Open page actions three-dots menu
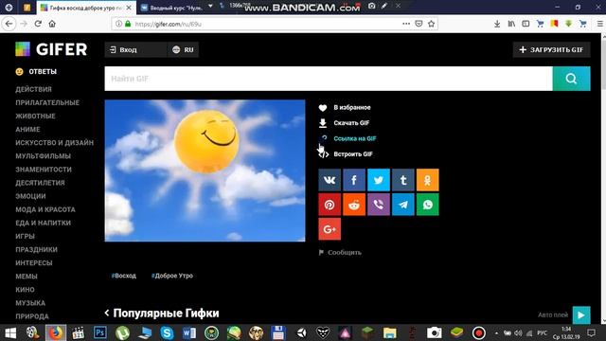The height and width of the screenshot is (341, 606). pyautogui.click(x=406, y=24)
